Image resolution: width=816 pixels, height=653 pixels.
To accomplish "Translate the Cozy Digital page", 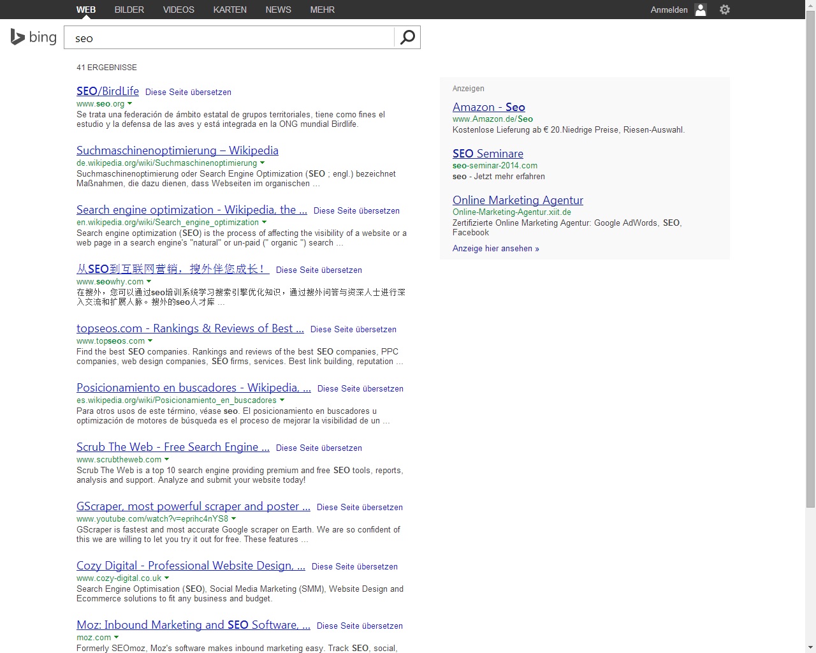I will pyautogui.click(x=354, y=566).
